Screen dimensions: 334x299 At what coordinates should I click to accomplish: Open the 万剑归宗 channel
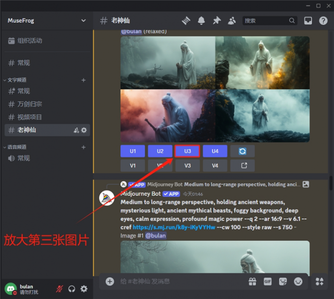[x=47, y=104]
